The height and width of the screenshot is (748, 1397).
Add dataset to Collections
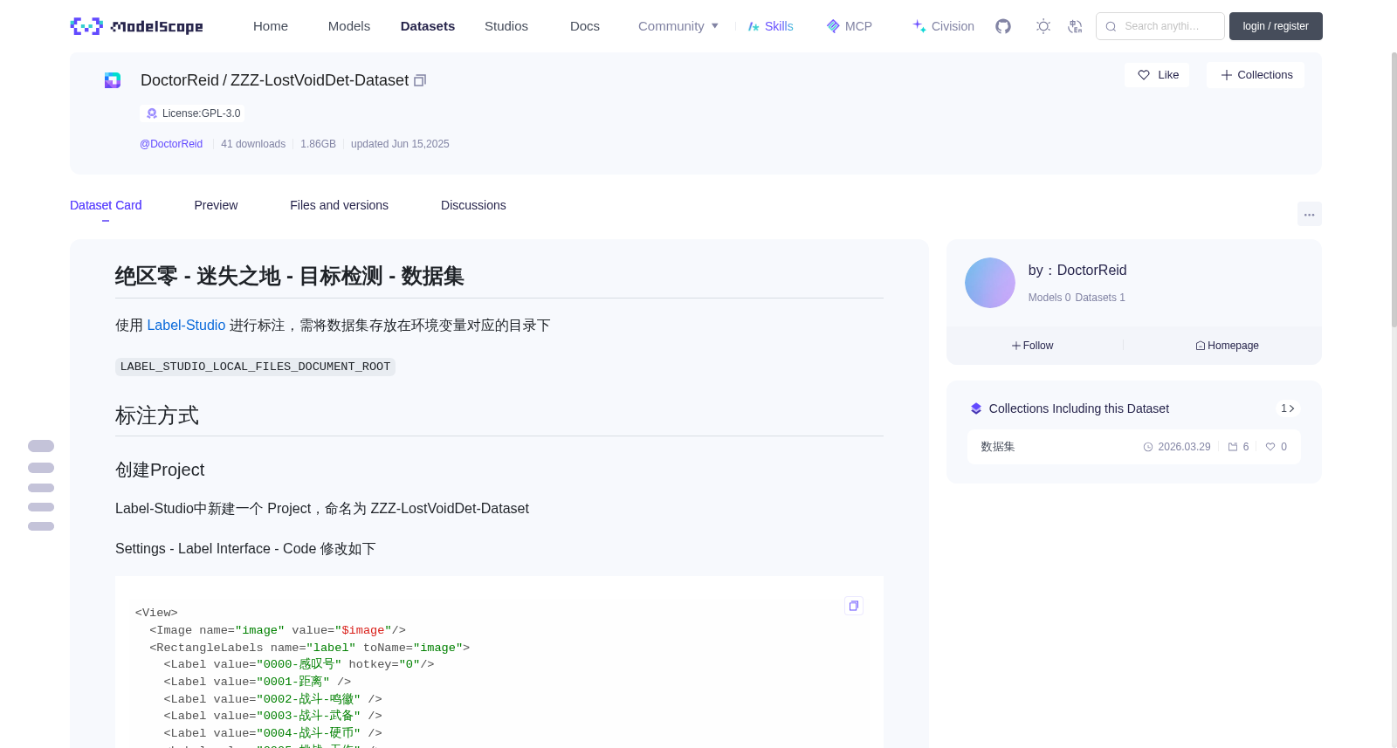1256,75
